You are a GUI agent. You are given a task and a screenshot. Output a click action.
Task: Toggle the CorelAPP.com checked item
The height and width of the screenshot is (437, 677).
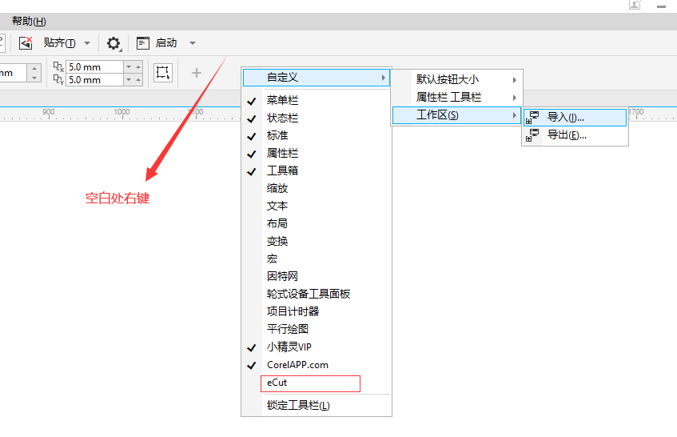point(317,365)
